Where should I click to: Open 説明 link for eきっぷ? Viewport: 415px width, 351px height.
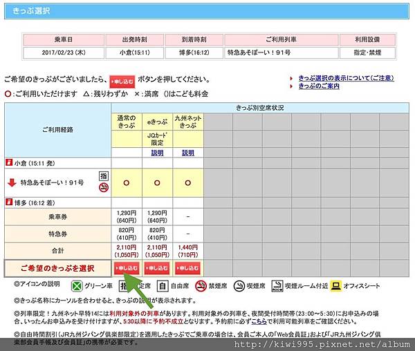click(157, 153)
